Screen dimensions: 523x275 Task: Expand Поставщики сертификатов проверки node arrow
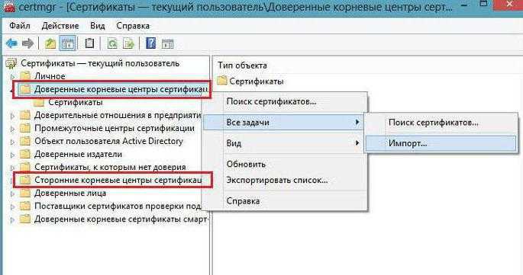point(13,206)
